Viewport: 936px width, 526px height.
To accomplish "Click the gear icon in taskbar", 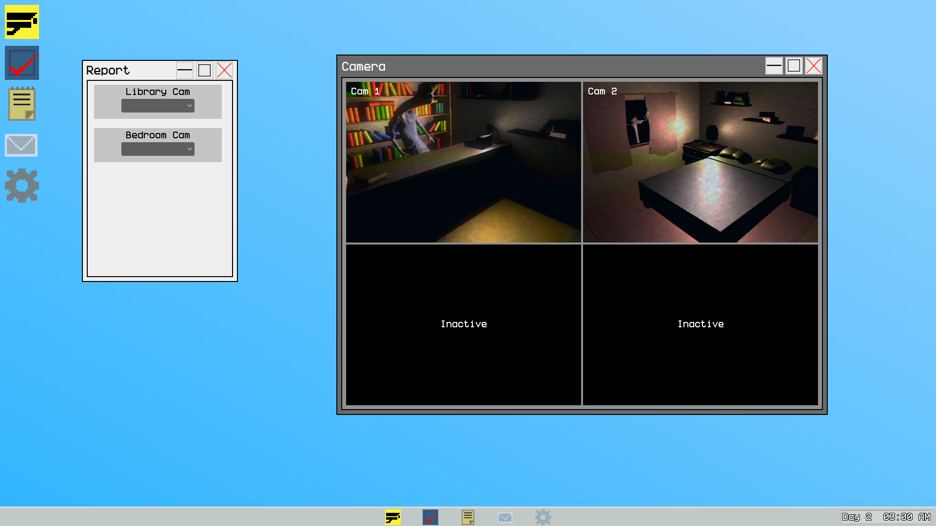I will coord(543,517).
